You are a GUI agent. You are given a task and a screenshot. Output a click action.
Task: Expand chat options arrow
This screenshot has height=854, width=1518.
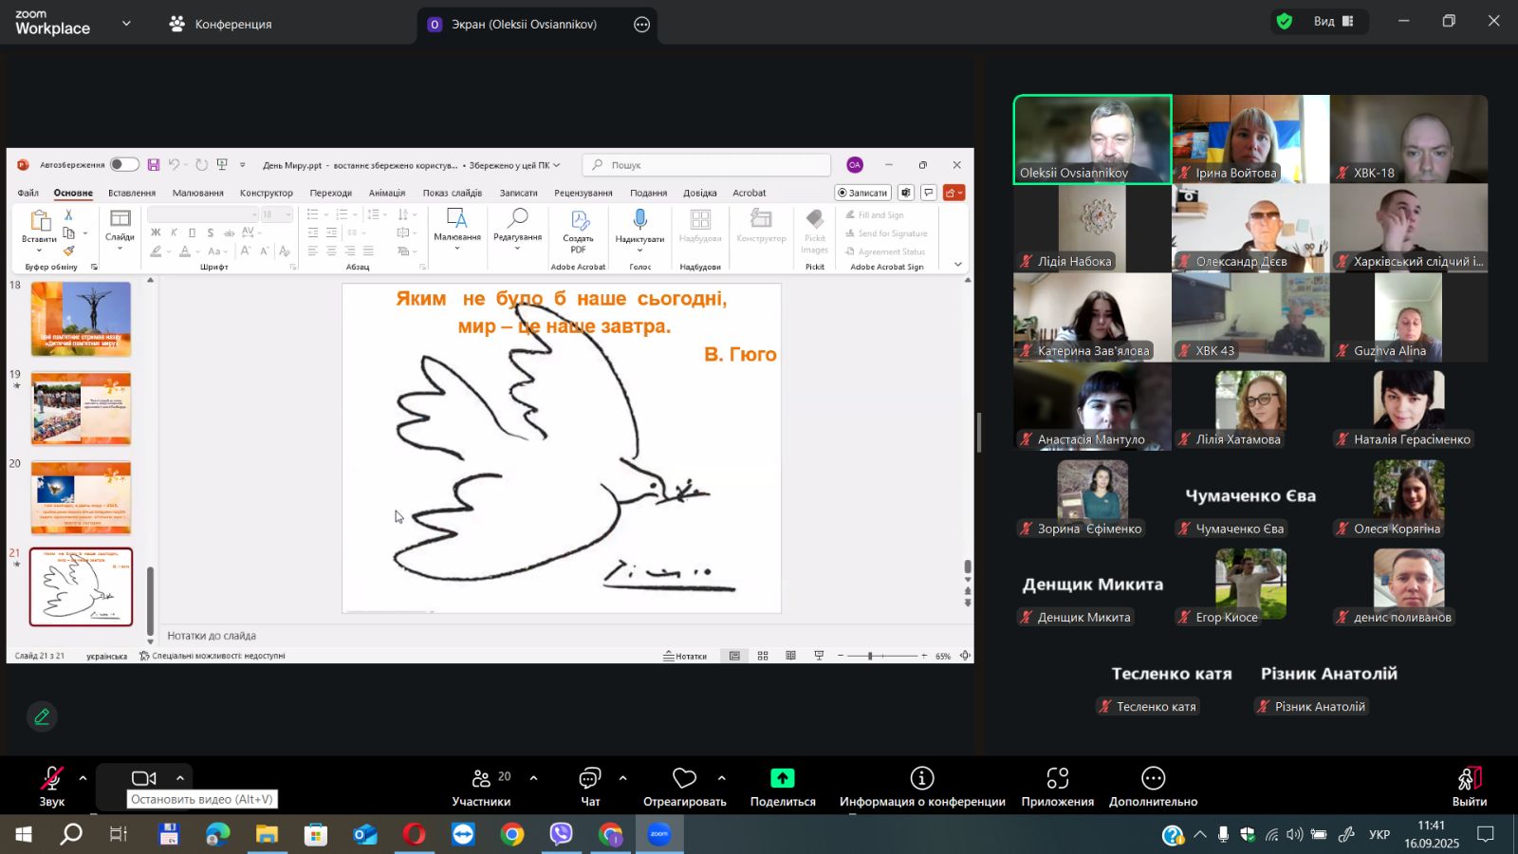tap(622, 778)
